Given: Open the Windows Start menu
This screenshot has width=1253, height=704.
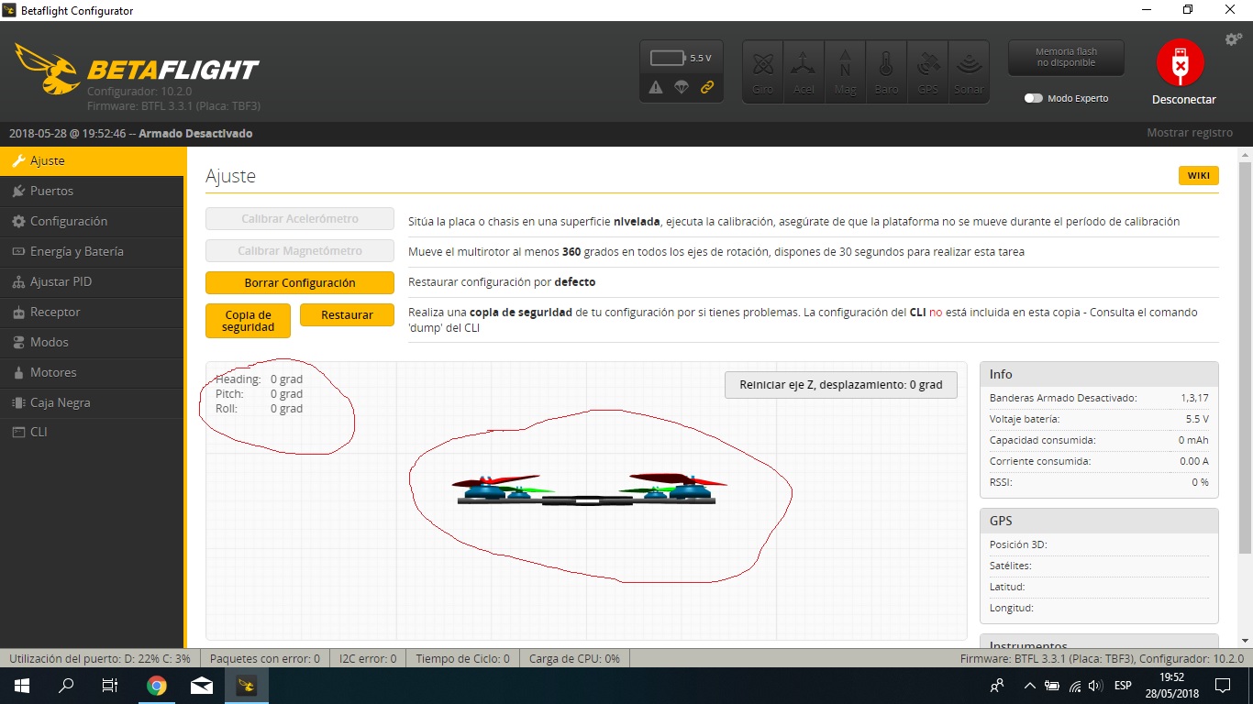Looking at the screenshot, I should coord(22,686).
